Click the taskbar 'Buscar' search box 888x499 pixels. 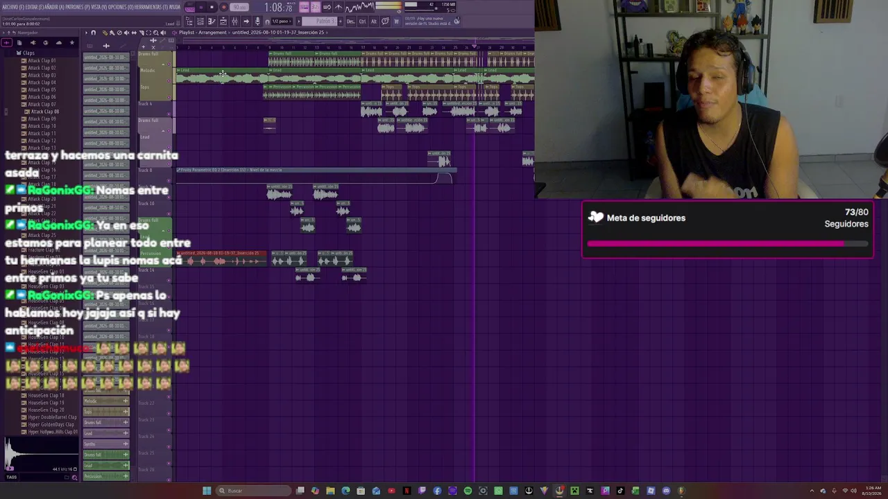click(x=252, y=491)
